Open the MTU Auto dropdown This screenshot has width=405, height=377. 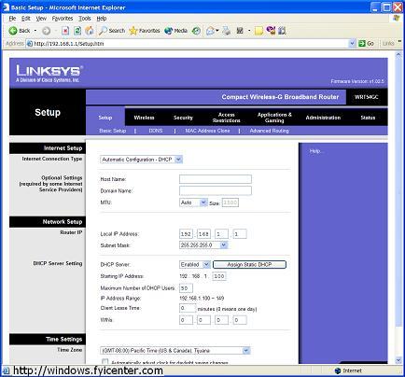(203, 202)
